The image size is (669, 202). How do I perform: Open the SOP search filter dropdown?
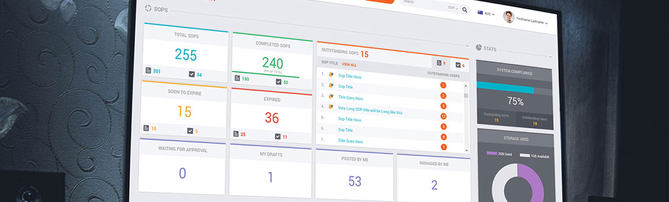452,8
